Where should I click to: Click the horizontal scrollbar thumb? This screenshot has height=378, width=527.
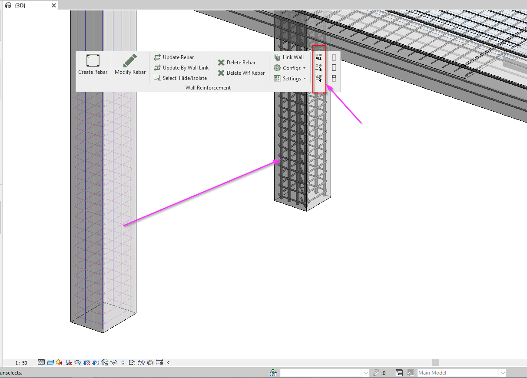tap(435, 362)
